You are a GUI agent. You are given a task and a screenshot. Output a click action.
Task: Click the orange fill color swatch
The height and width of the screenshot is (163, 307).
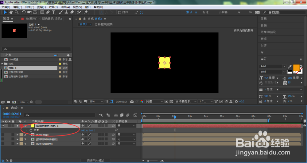tap(297, 68)
